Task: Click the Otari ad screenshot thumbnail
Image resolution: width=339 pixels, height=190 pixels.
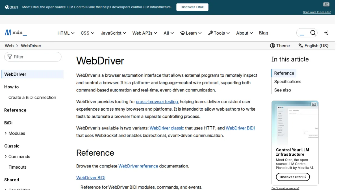Action: (295, 123)
